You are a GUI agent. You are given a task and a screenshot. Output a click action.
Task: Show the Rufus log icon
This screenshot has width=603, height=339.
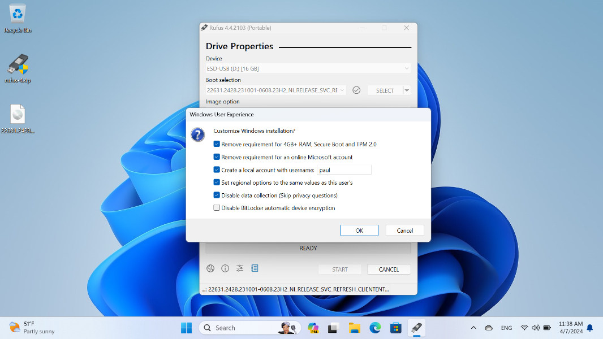pos(255,268)
